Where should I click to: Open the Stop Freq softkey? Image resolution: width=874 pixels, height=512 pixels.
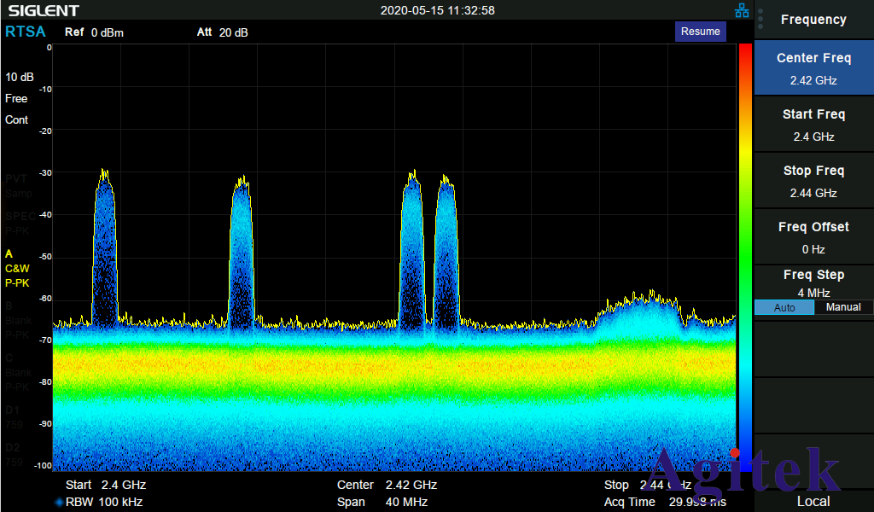click(x=813, y=182)
